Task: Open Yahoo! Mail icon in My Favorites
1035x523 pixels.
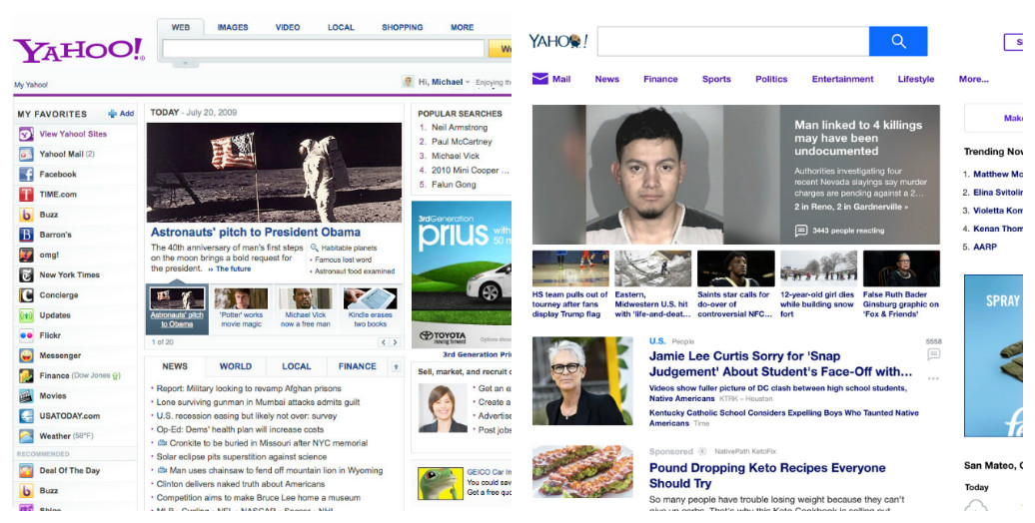Action: tap(26, 155)
